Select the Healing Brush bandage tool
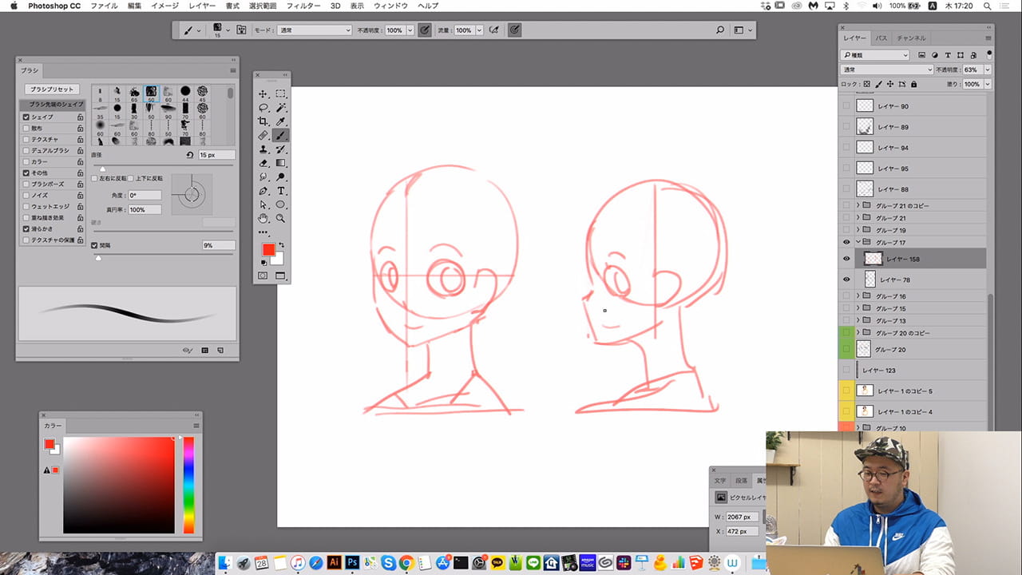Screen dimensions: 1022x575 [x=263, y=135]
